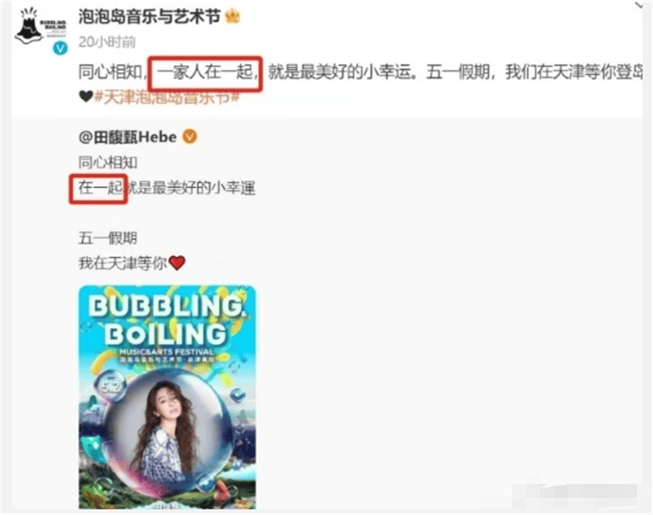Click the blue verified badge on avatar

60,48
